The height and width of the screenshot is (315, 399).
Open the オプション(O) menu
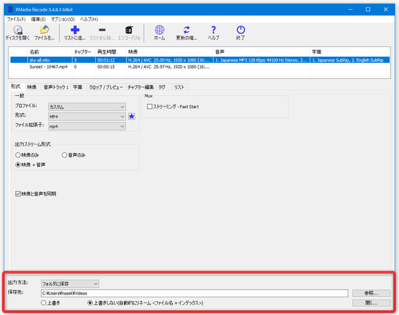point(63,19)
